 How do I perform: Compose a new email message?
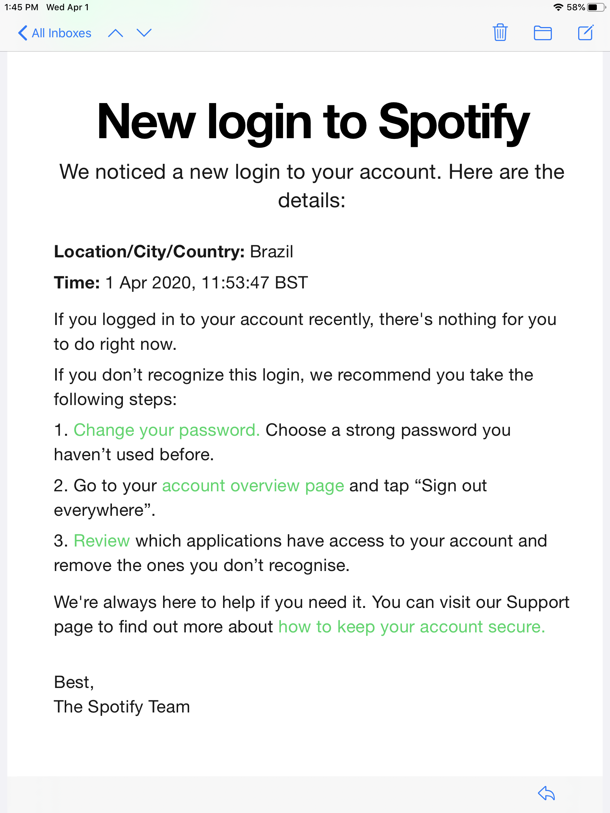pyautogui.click(x=585, y=33)
